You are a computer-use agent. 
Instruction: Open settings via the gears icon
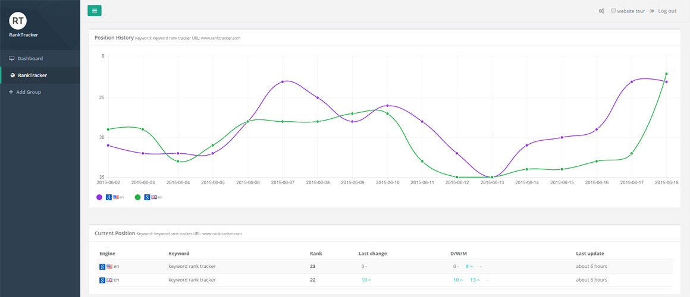pyautogui.click(x=601, y=11)
